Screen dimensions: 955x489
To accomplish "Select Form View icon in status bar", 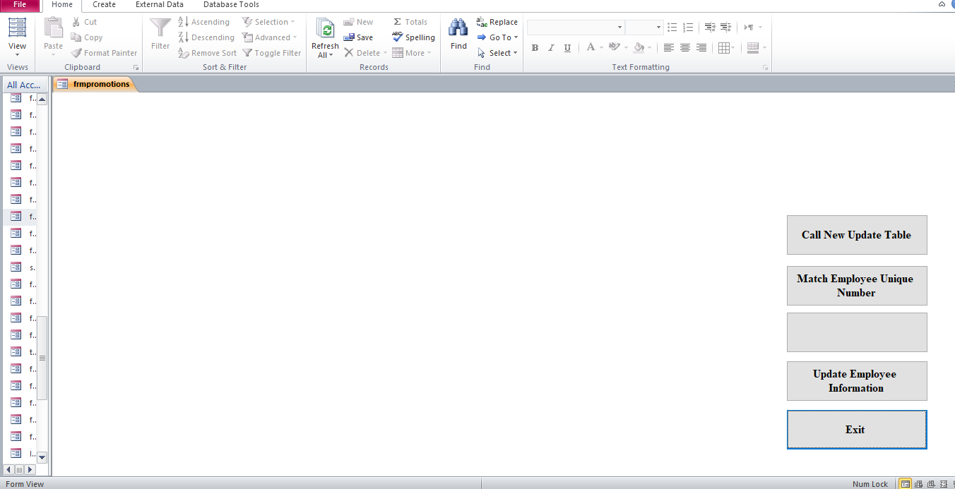I will (x=906, y=484).
